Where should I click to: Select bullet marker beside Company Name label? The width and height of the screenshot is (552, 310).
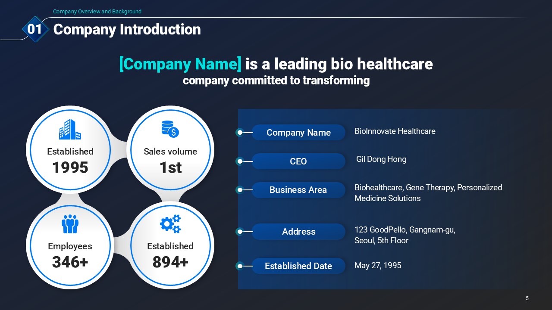pos(240,133)
